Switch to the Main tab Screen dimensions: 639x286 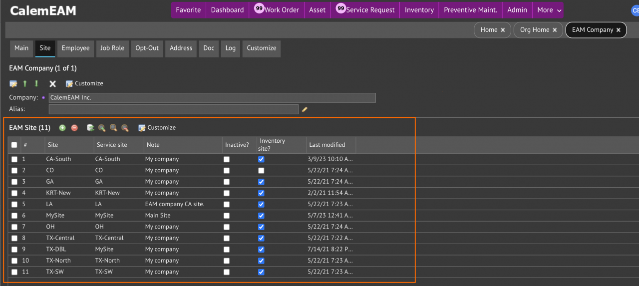click(21, 48)
